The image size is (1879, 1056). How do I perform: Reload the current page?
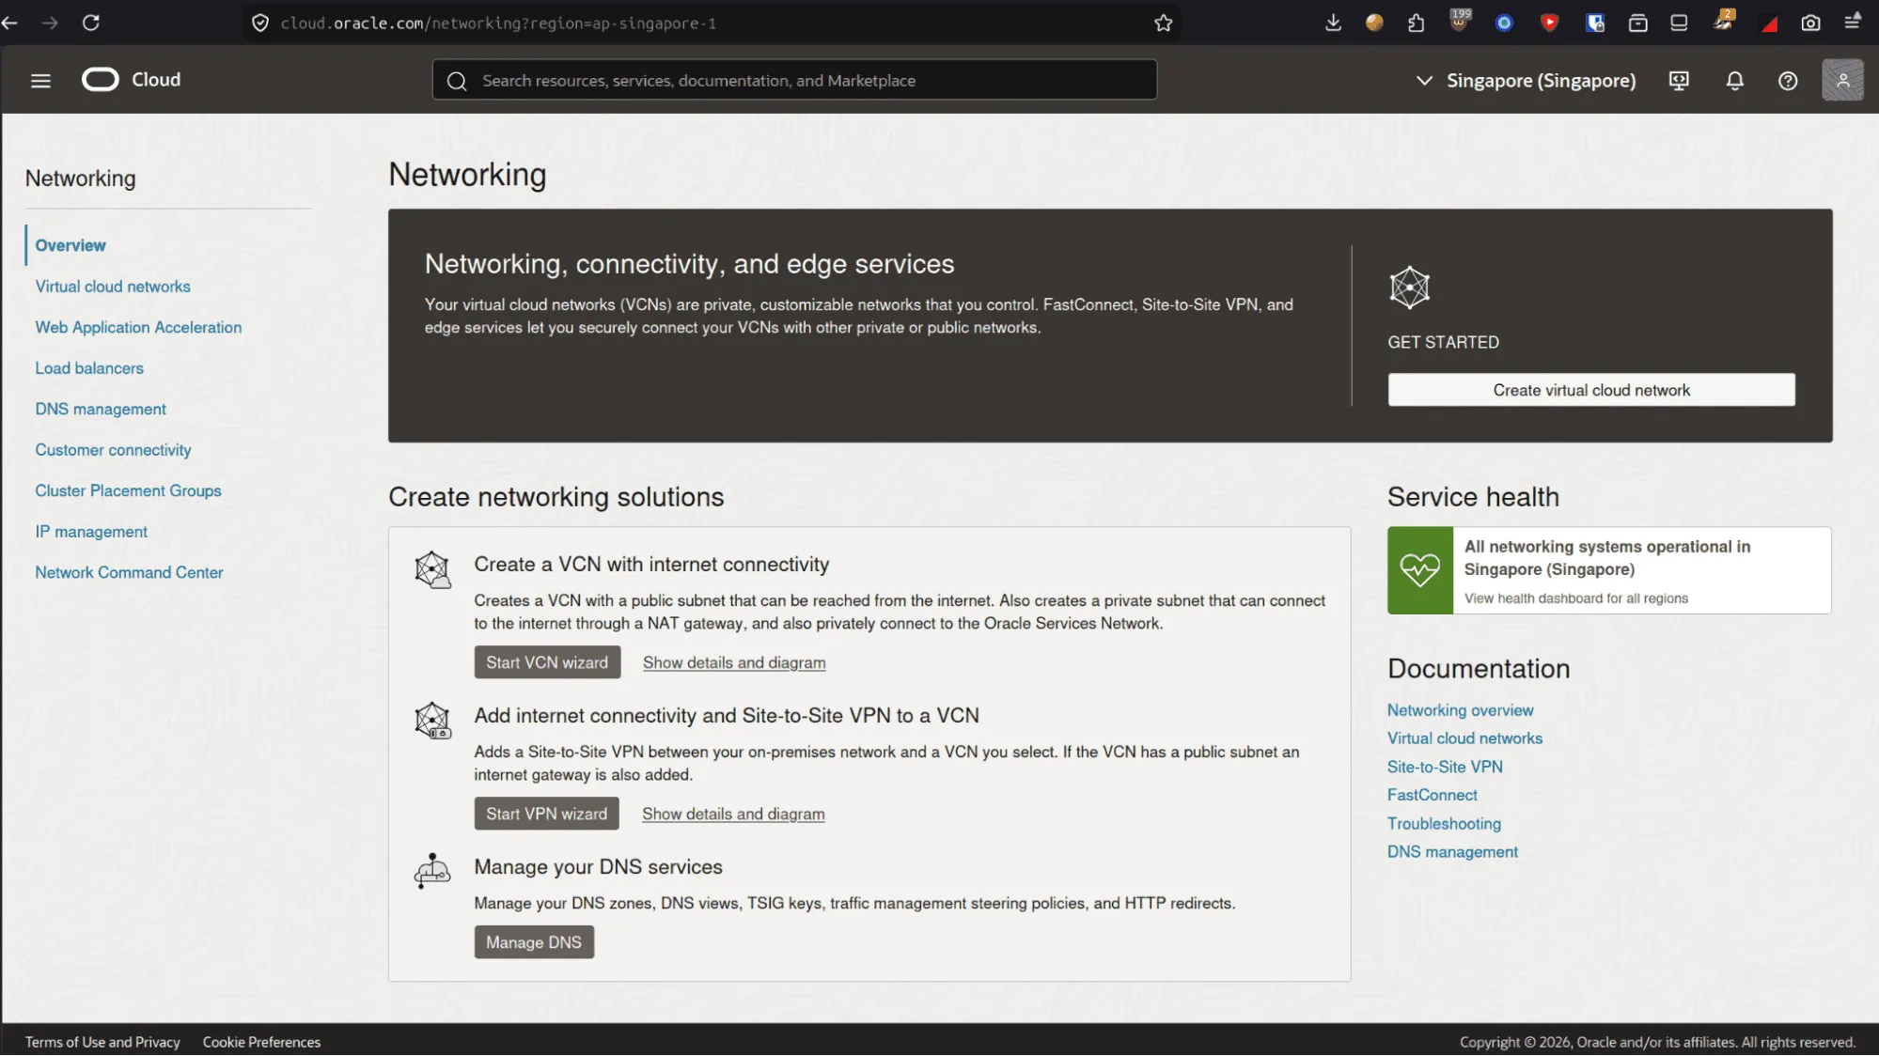(x=91, y=23)
